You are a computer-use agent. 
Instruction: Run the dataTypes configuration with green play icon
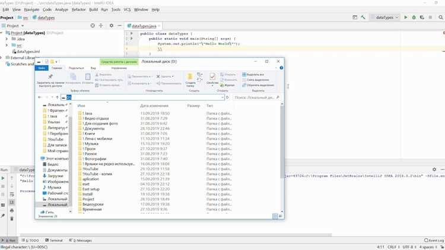tap(406, 17)
